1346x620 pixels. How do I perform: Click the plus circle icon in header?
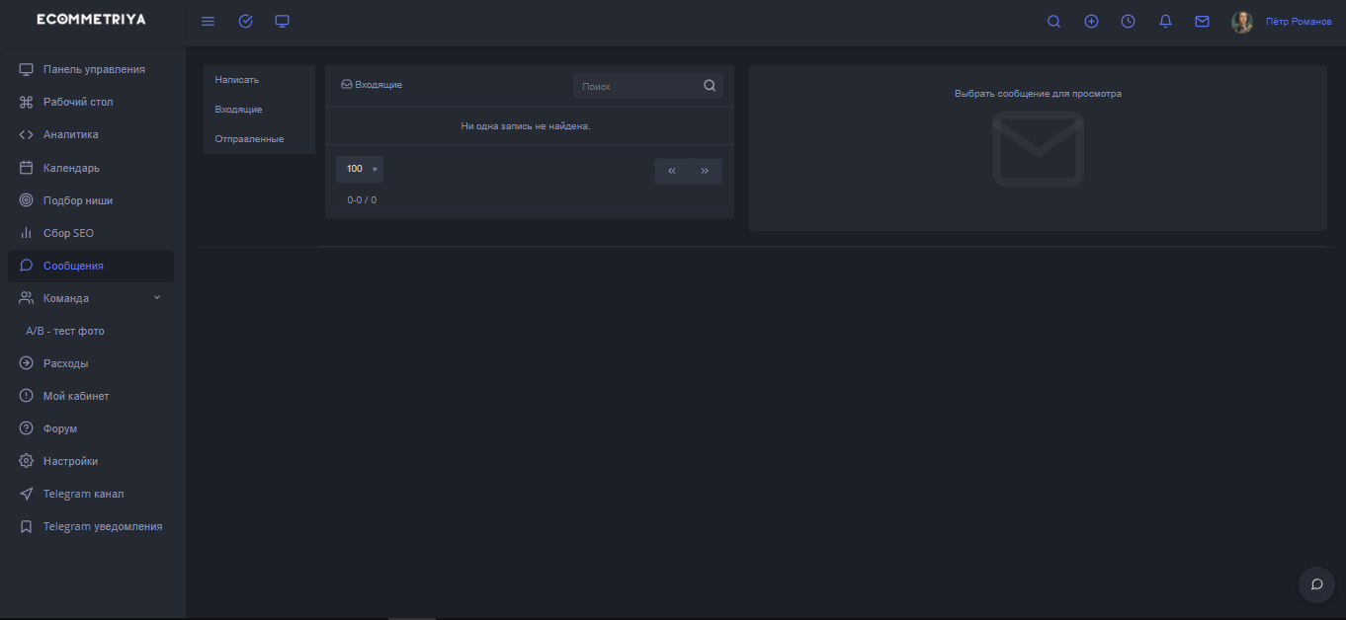(1091, 22)
